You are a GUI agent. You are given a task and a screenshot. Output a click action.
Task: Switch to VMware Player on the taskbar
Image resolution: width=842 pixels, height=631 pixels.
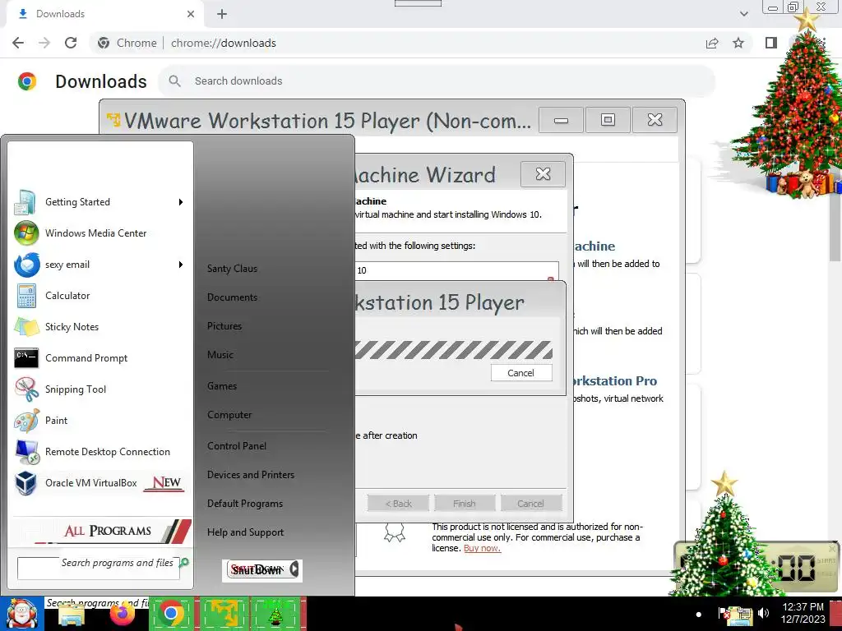[224, 613]
